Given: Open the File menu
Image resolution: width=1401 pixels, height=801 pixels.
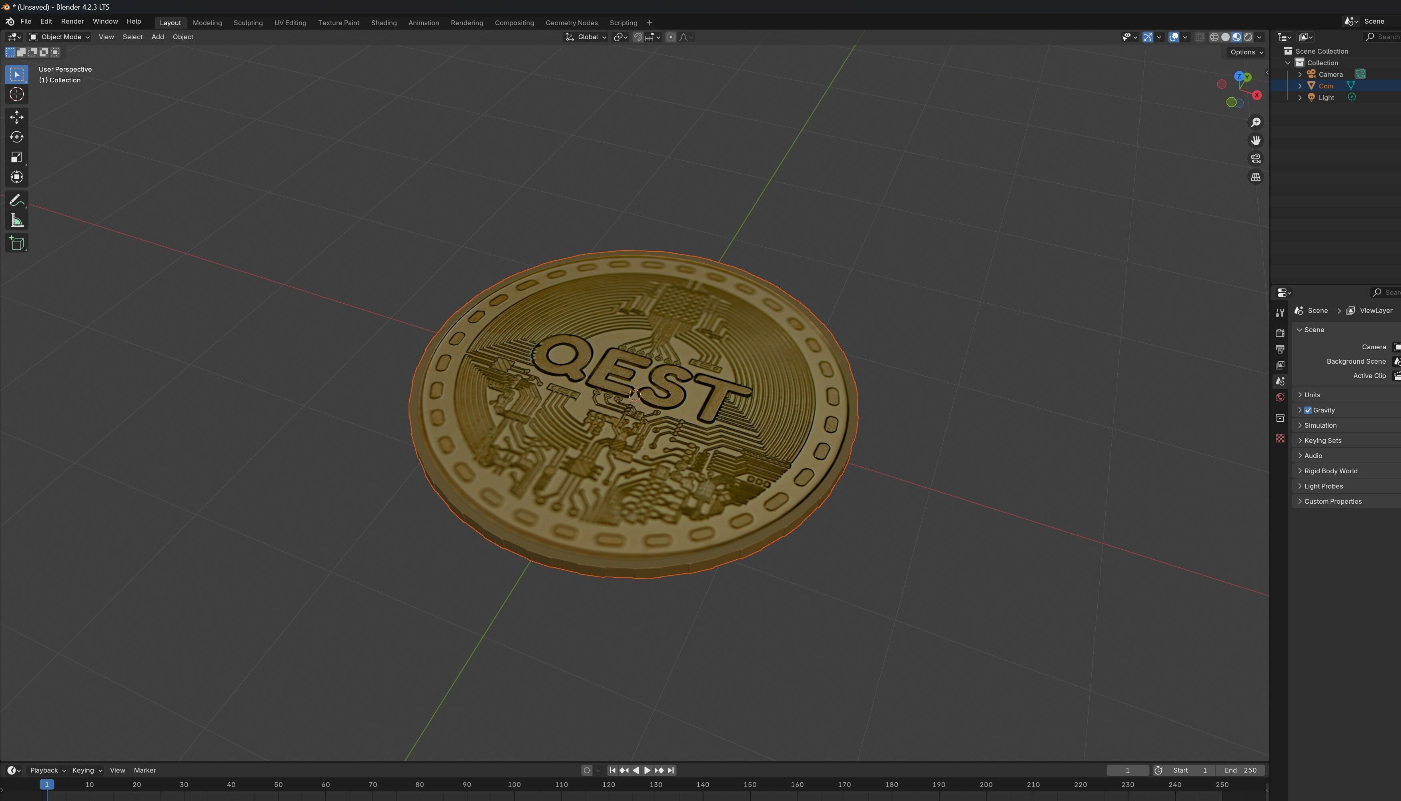Looking at the screenshot, I should [x=25, y=22].
